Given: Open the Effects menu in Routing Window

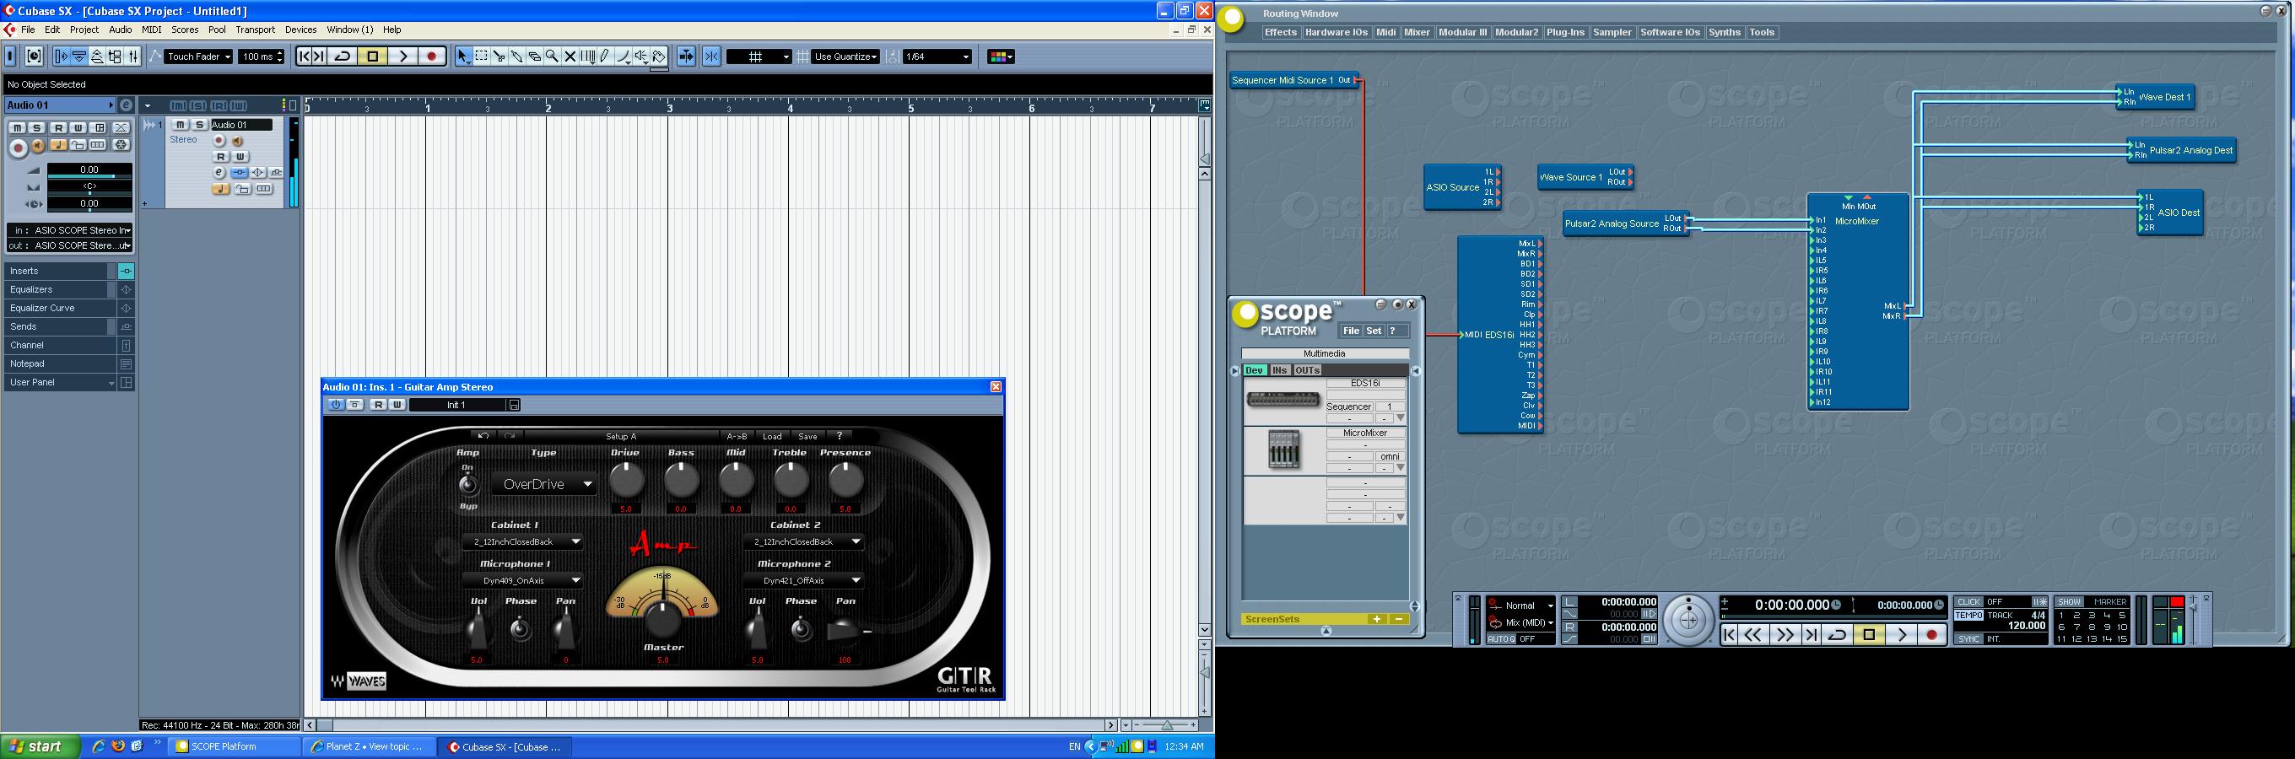Looking at the screenshot, I should pos(1280,32).
